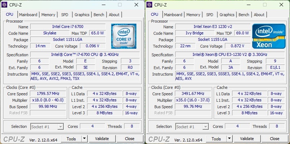Click bus speed value '99.98 MHz'

point(48,106)
